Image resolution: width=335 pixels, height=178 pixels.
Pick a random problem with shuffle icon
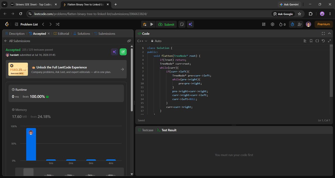coord(58,24)
